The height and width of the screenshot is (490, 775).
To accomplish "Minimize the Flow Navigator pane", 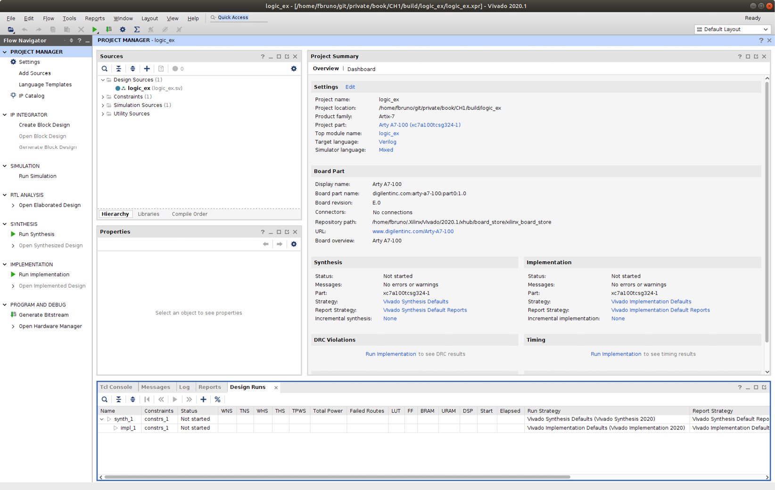I will [87, 40].
